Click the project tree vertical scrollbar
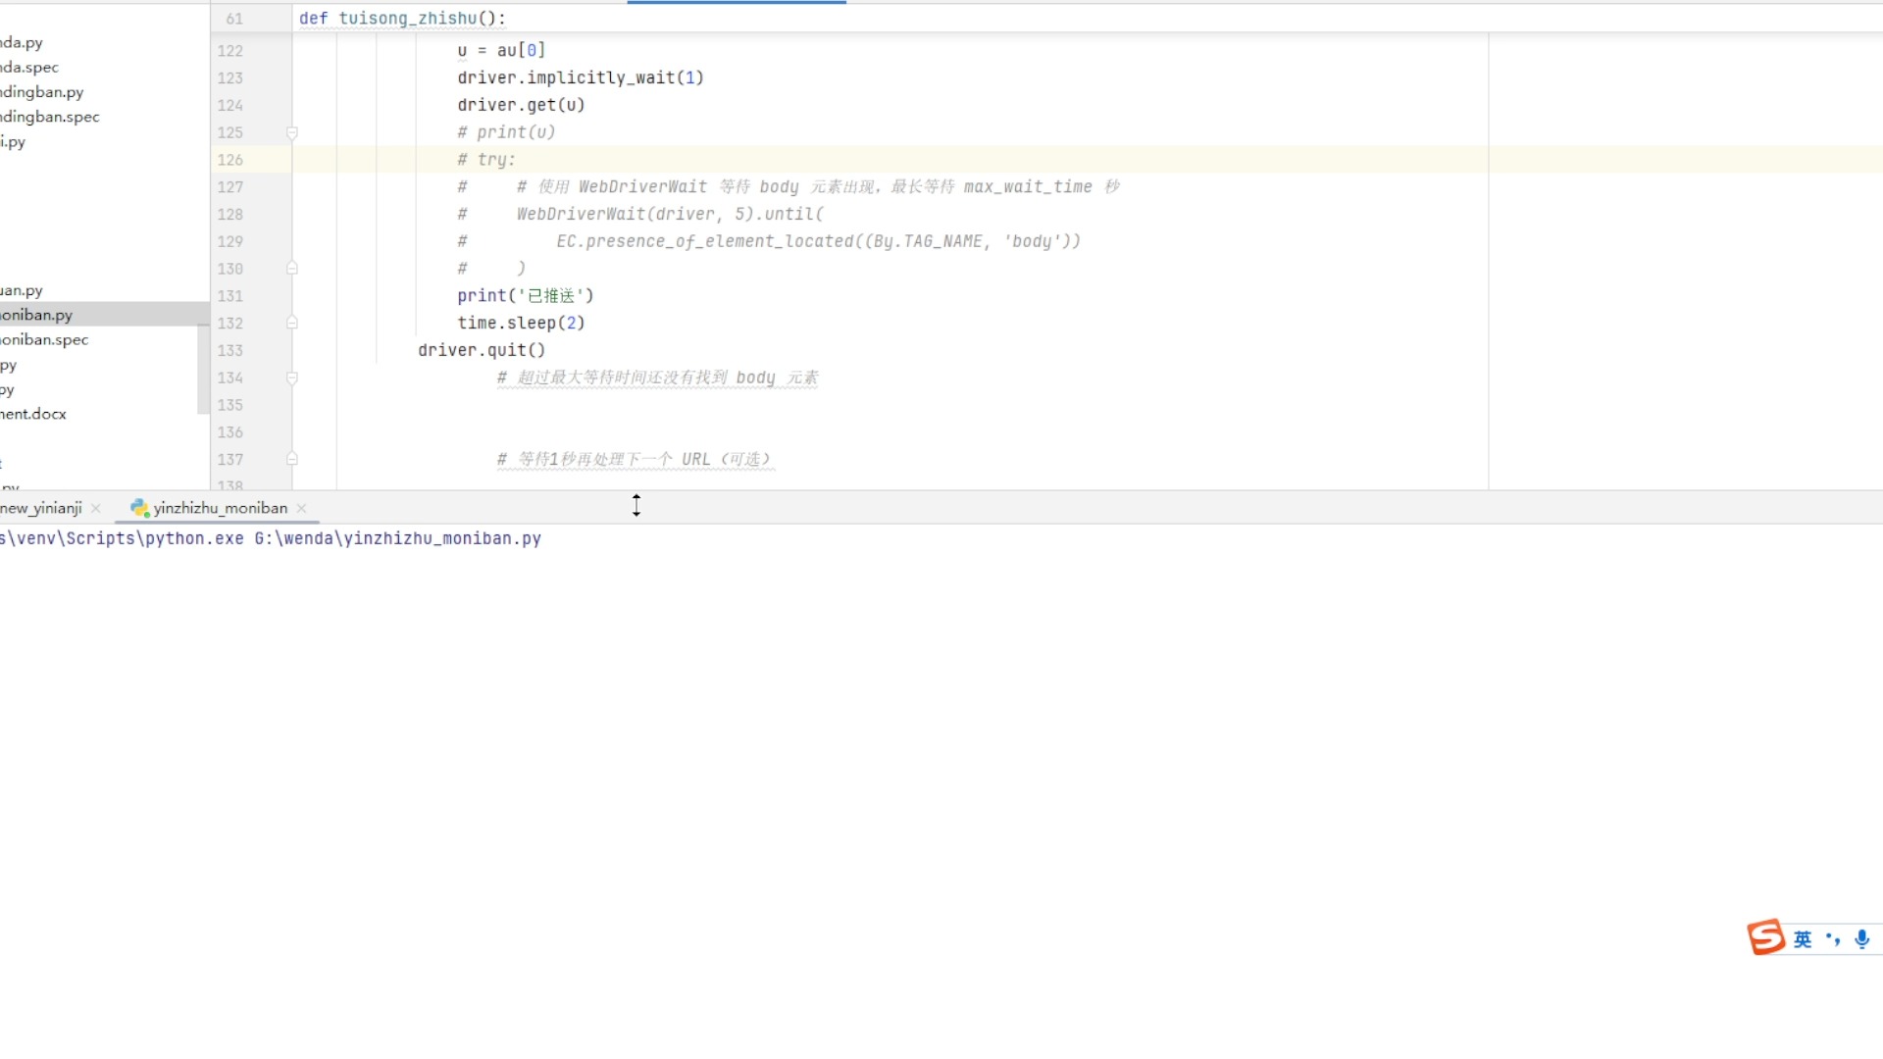The width and height of the screenshot is (1883, 1059). [x=203, y=369]
